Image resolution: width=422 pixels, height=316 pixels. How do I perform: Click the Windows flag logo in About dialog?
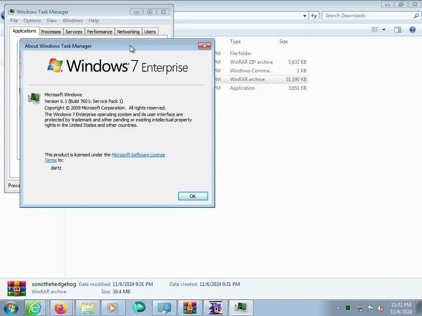click(55, 65)
